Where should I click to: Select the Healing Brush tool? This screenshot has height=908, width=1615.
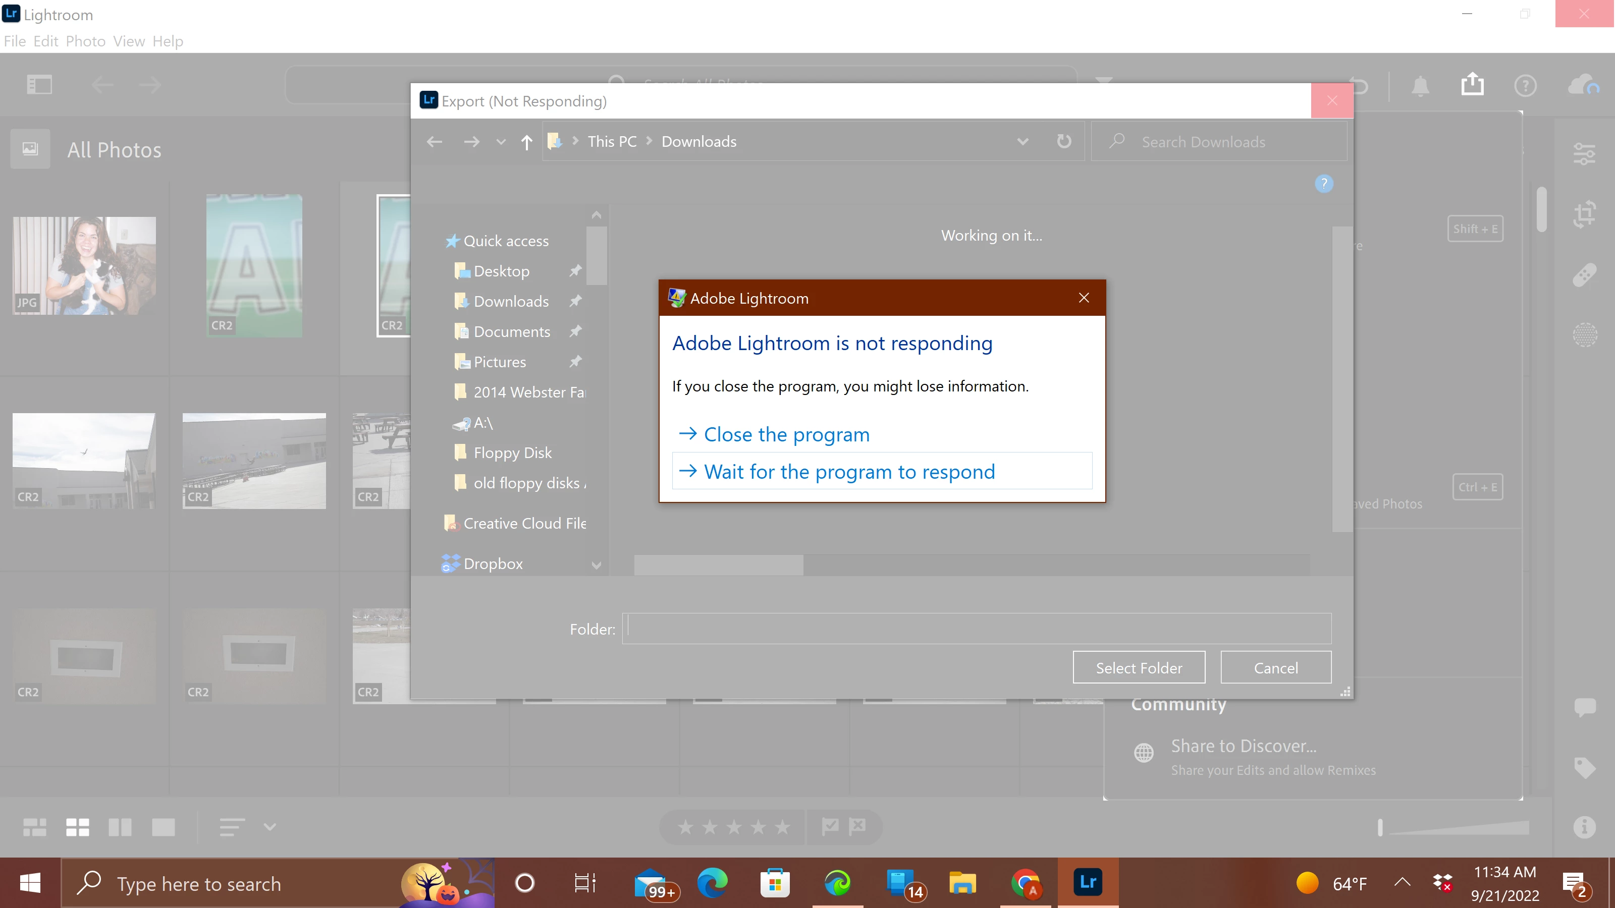(1584, 275)
